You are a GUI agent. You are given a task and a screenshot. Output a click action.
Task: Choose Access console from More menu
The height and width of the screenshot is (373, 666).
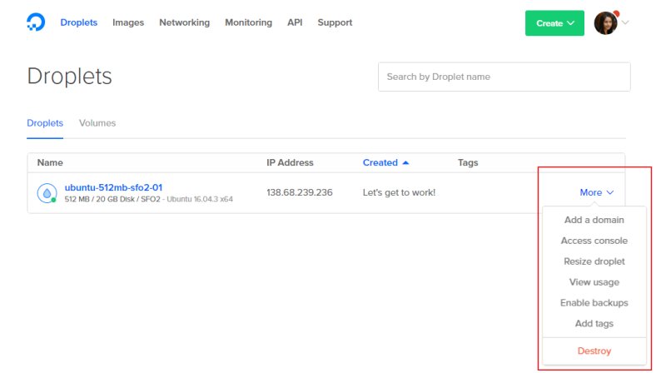coord(594,241)
